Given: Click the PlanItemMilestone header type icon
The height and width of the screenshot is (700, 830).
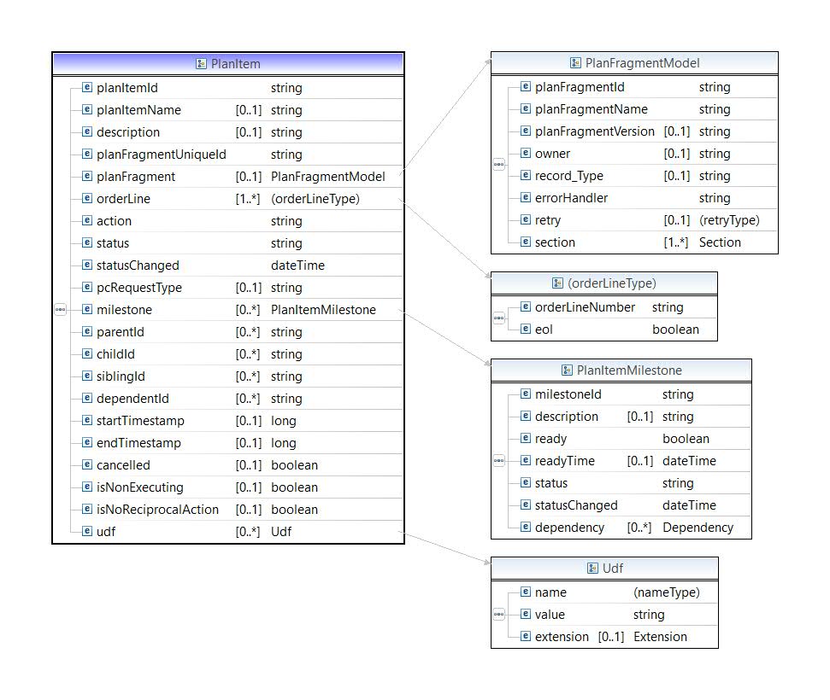Looking at the screenshot, I should tap(567, 370).
